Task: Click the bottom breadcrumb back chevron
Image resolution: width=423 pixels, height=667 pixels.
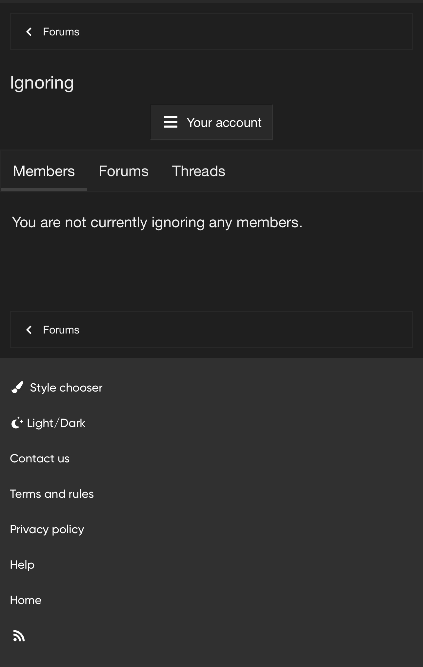Action: click(x=29, y=330)
